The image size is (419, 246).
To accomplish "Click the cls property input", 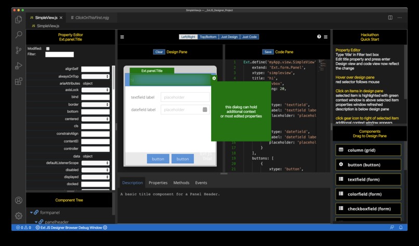I will pyautogui.click(x=96, y=126).
